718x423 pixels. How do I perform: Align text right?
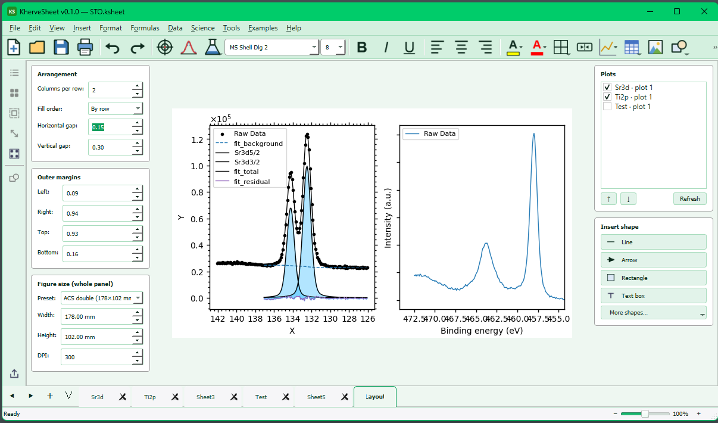tap(485, 48)
